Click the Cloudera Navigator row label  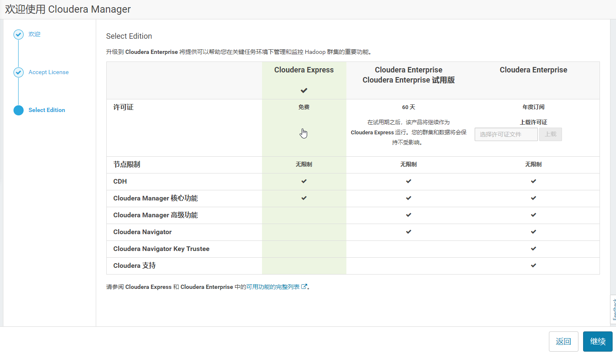click(x=142, y=232)
